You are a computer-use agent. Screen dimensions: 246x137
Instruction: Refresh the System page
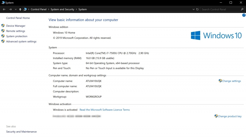pos(197,10)
